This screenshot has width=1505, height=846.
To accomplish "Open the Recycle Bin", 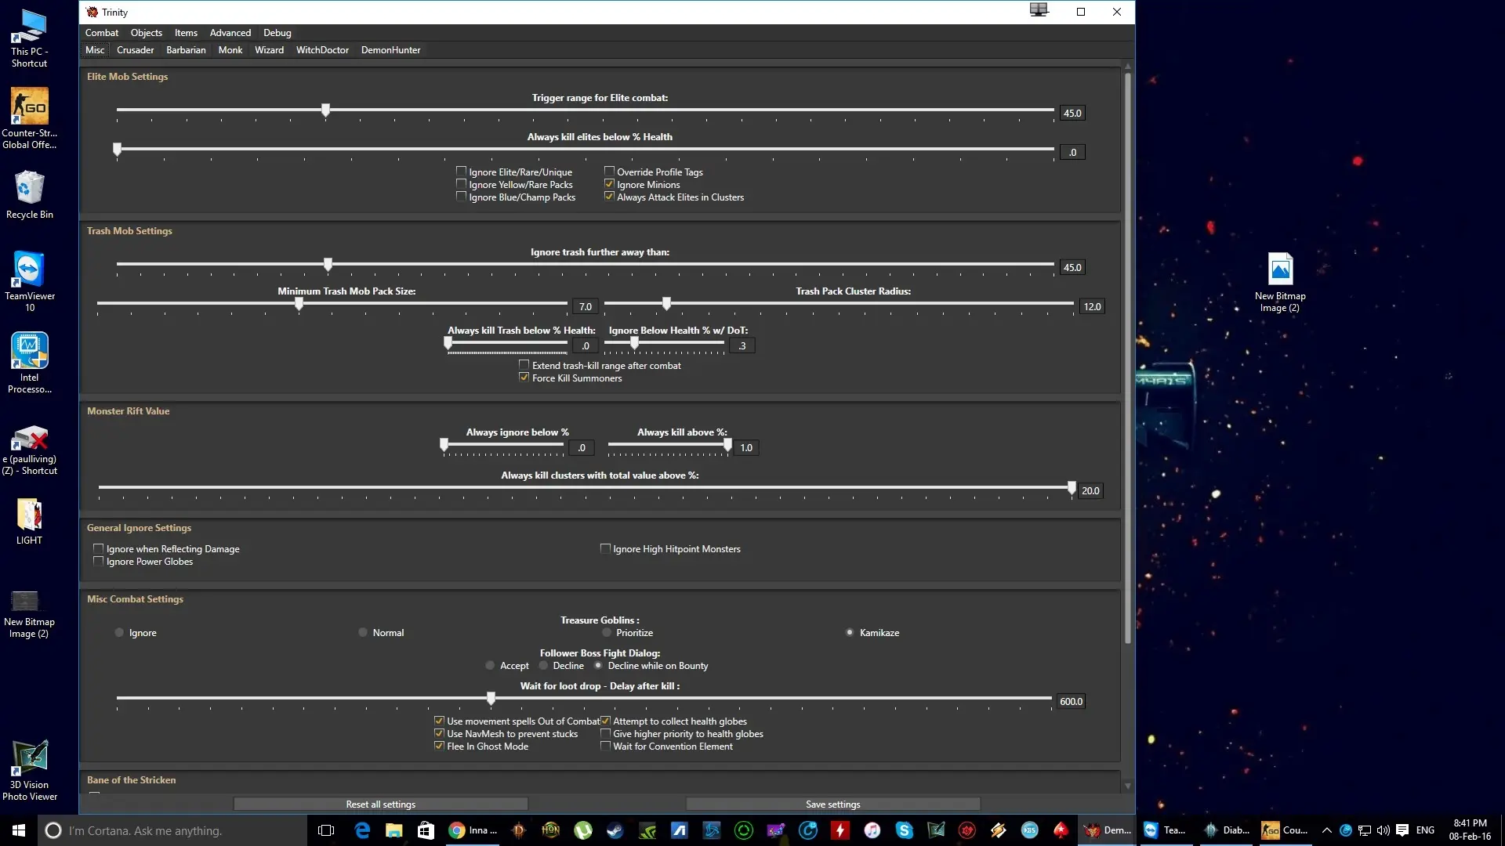I will pos(30,194).
